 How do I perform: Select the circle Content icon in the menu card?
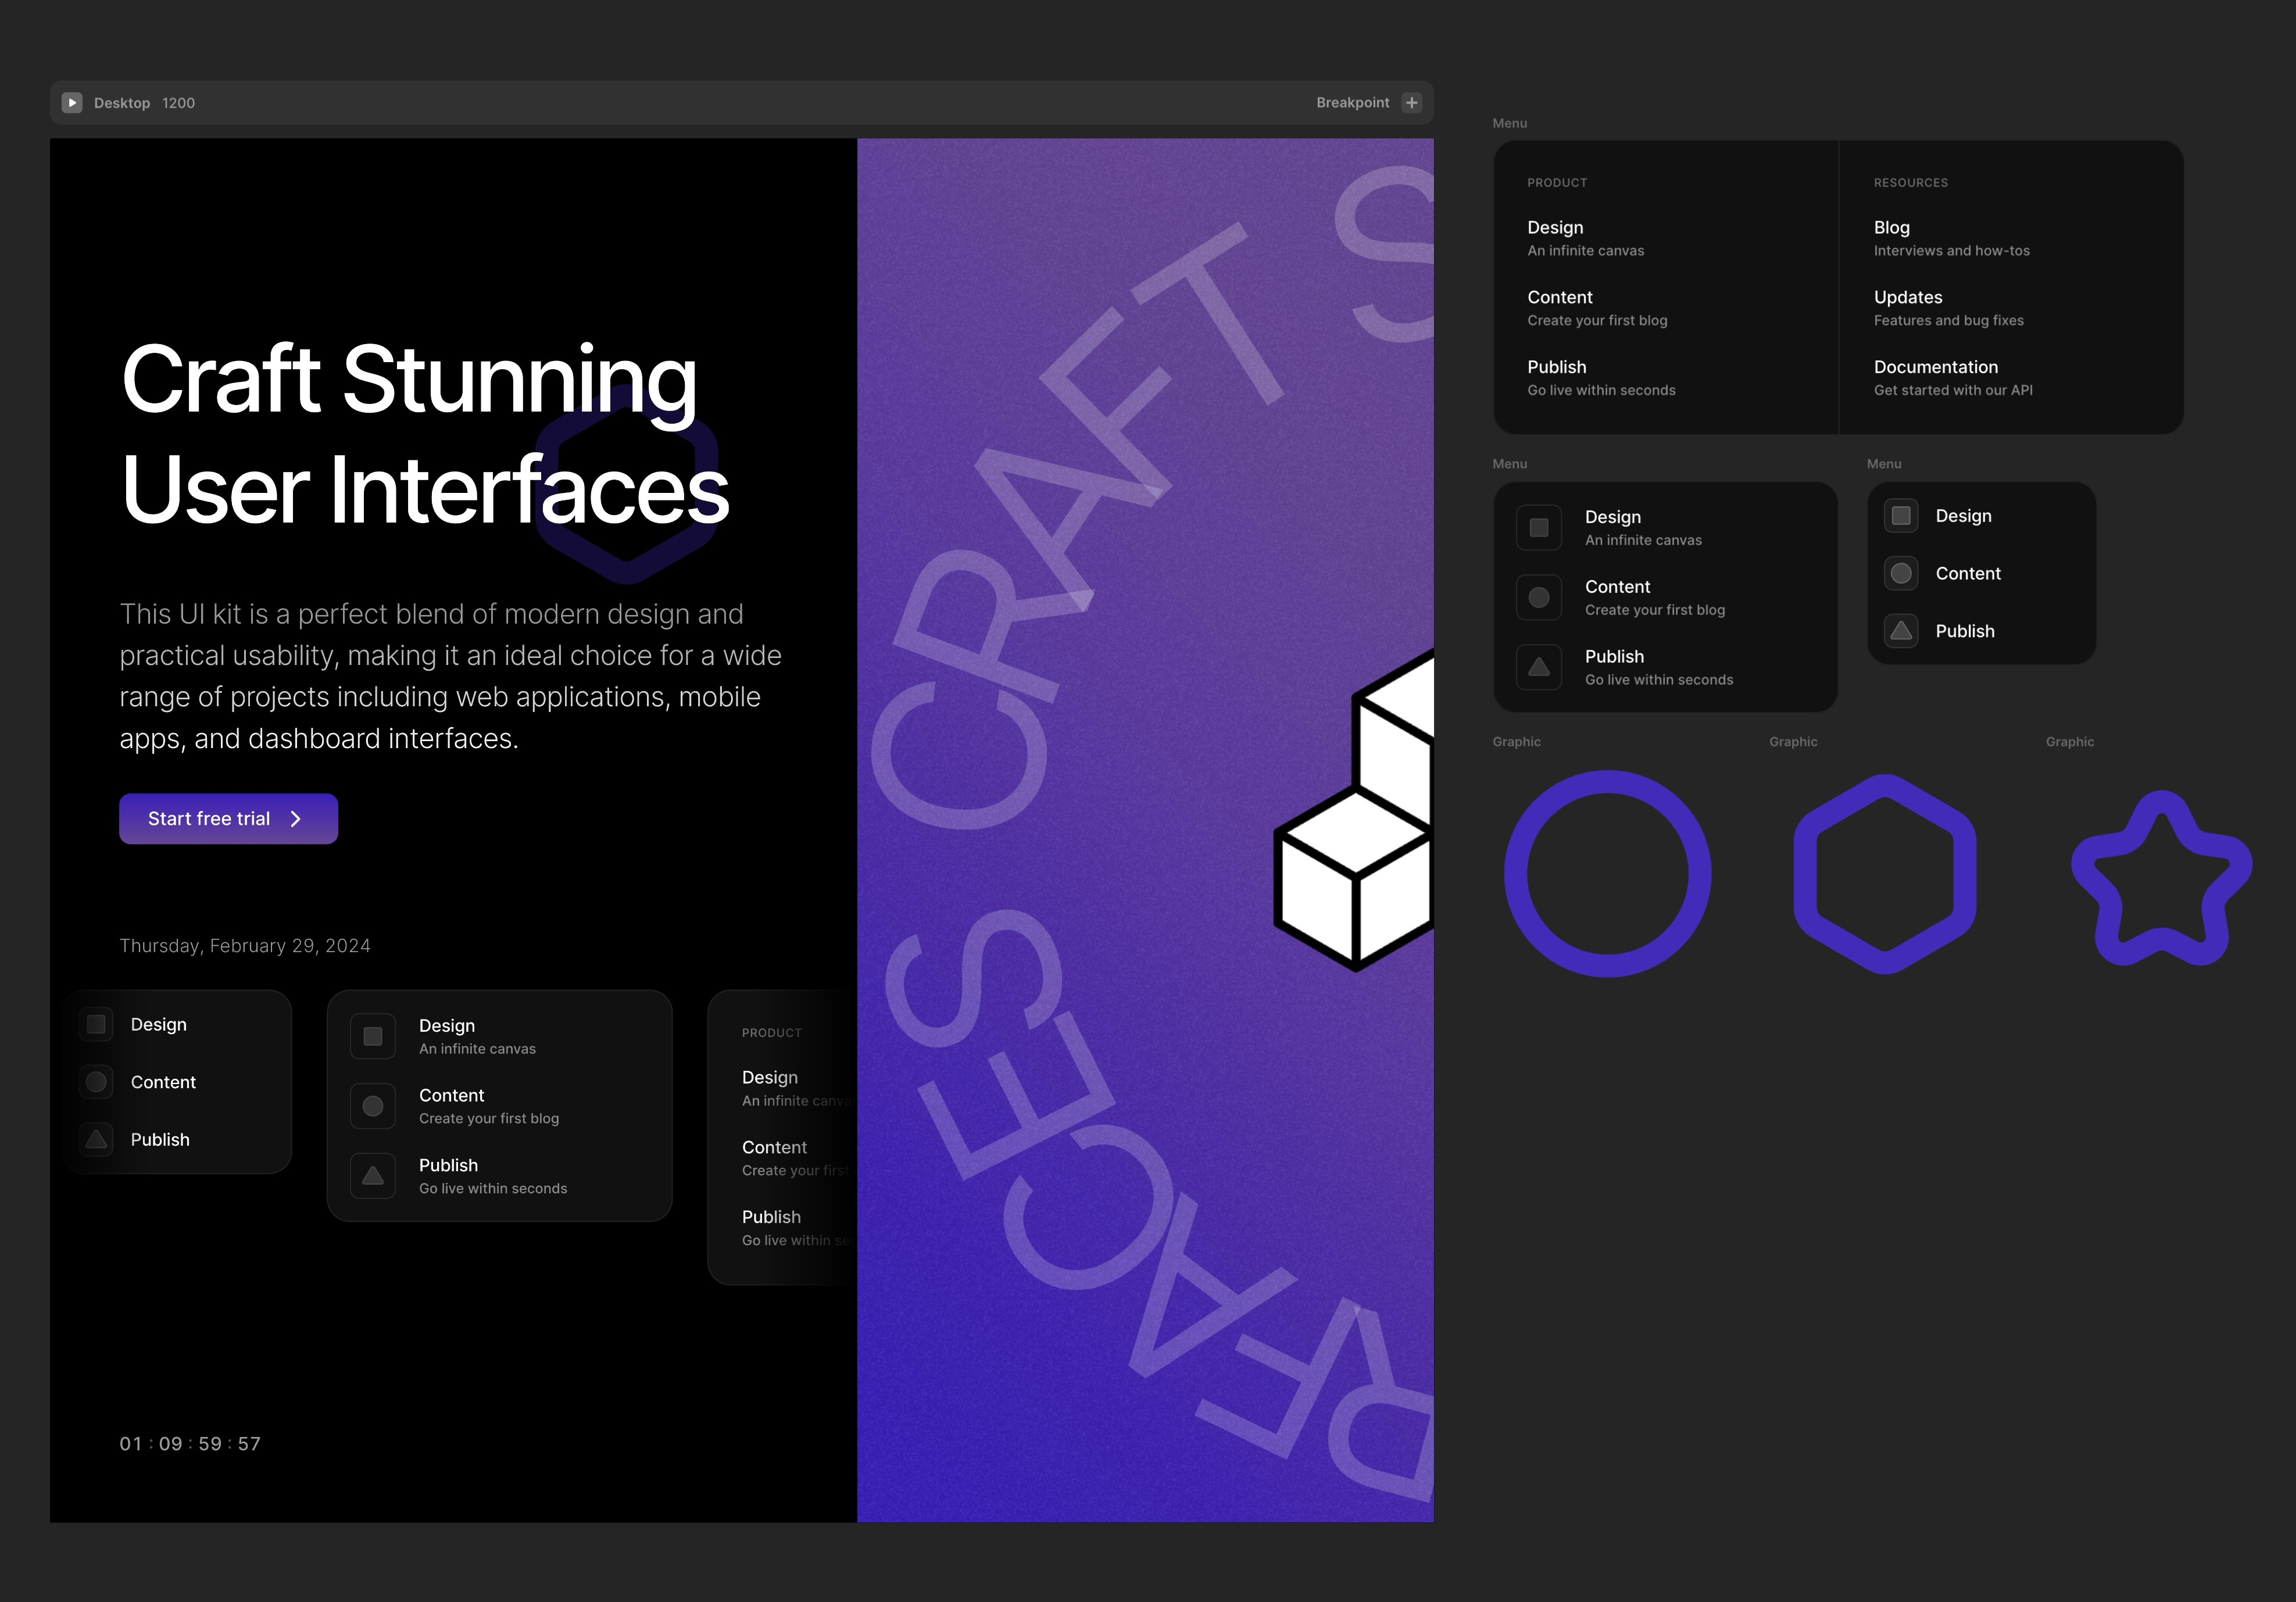pos(1539,597)
